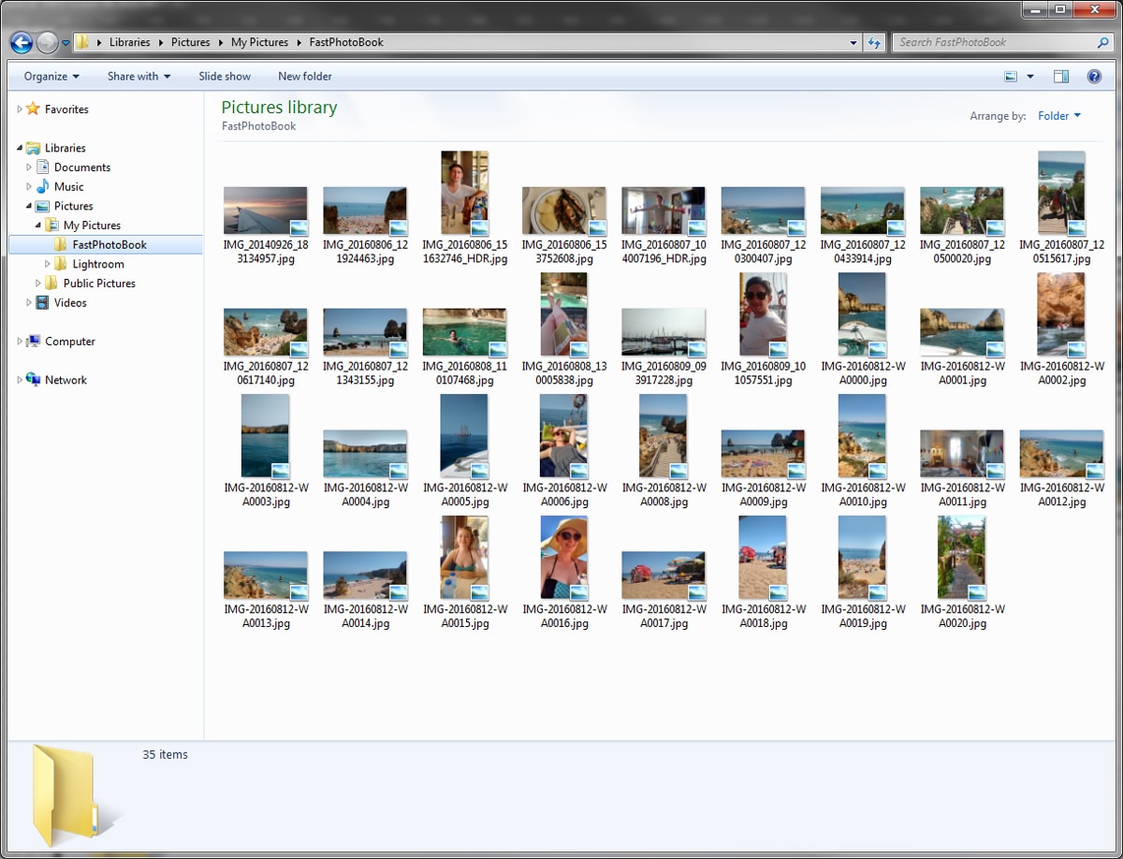Open the Lightroom folder in tree

coord(98,264)
